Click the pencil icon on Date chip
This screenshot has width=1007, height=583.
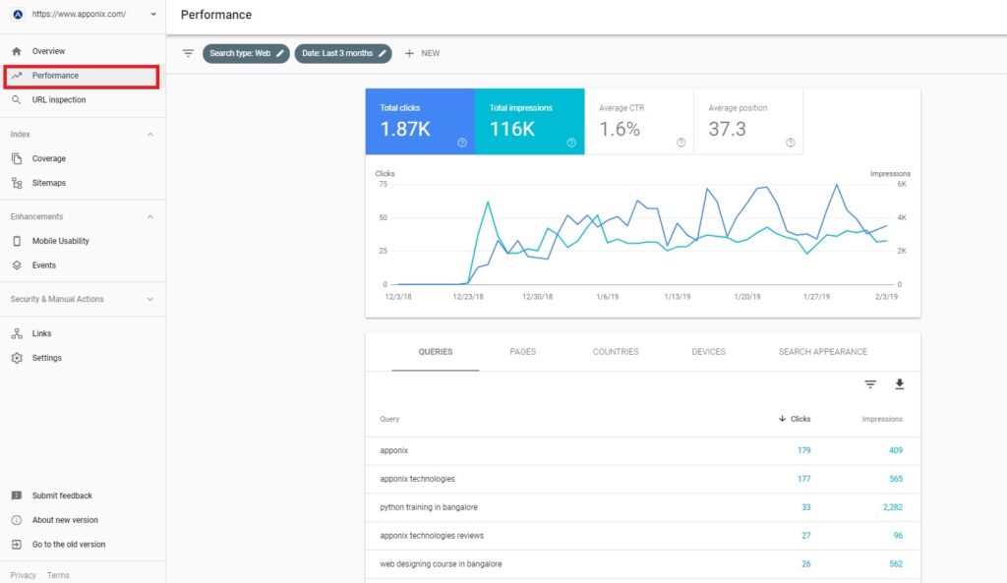click(x=383, y=53)
